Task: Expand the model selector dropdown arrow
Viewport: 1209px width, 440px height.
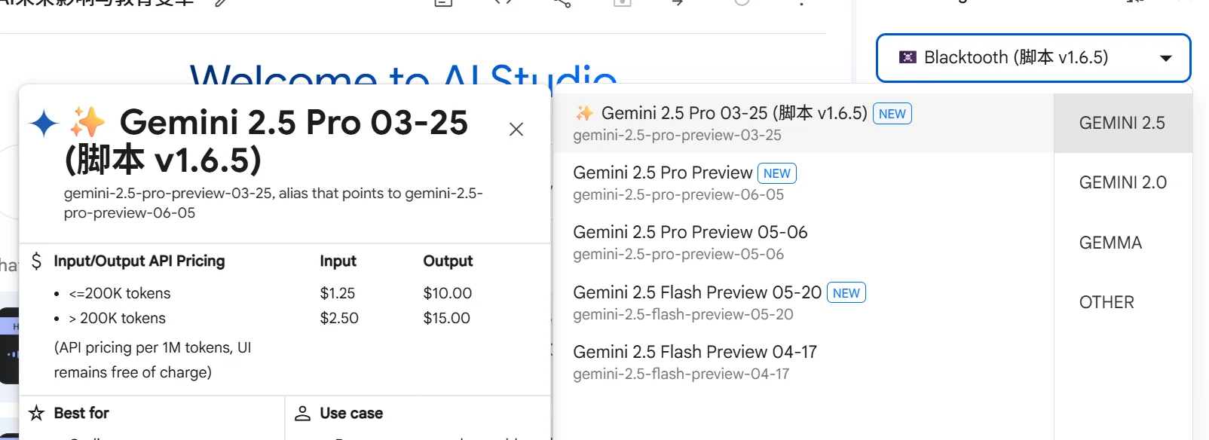Action: pyautogui.click(x=1165, y=58)
